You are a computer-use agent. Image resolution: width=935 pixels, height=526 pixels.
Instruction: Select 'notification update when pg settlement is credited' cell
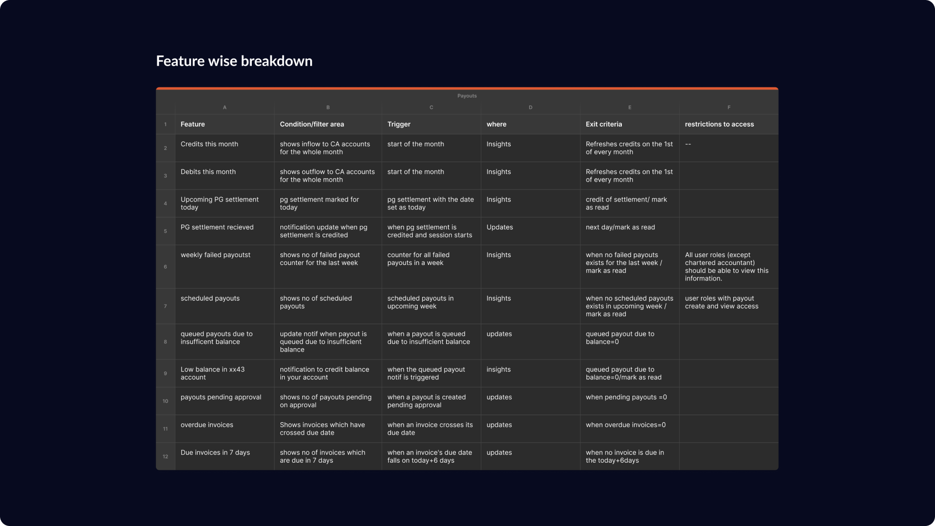(328, 231)
